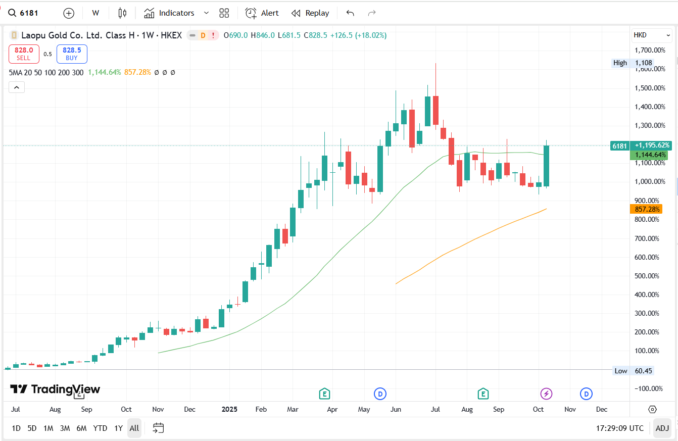The width and height of the screenshot is (678, 441).
Task: Click the green 1,144.64% moving average value
Action: (104, 72)
